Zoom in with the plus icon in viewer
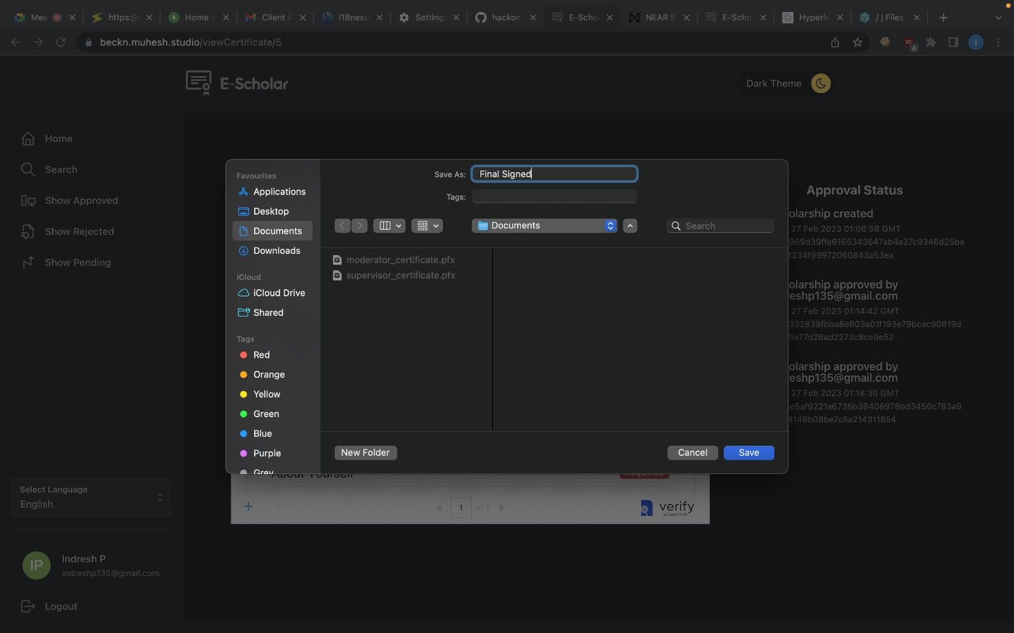The image size is (1014, 633). tap(248, 506)
